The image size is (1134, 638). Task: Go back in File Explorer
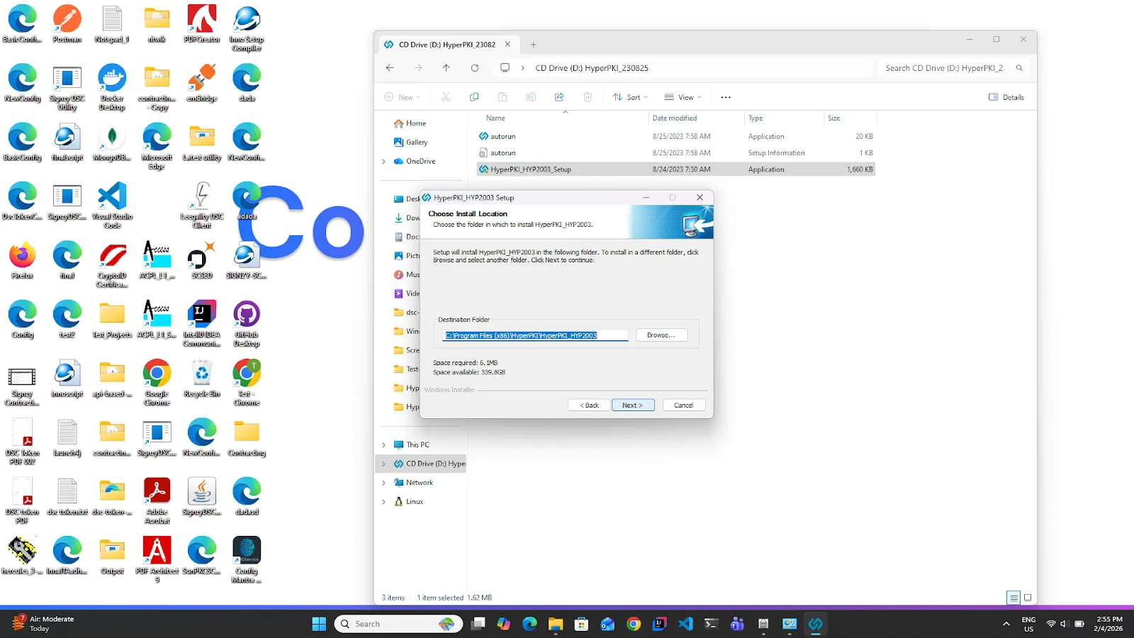tap(390, 68)
